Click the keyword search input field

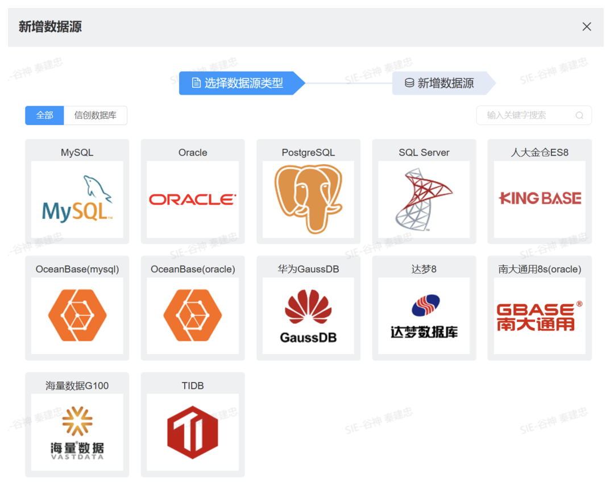click(529, 115)
